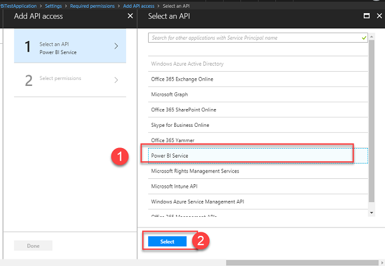The height and width of the screenshot is (266, 385).
Task: Choose Microsoft Rights Management Services
Action: pos(195,171)
